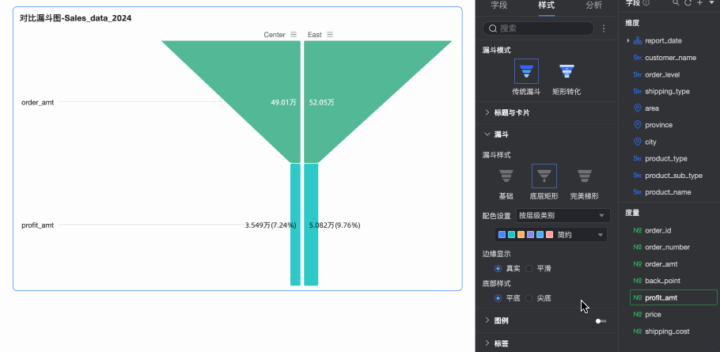Open the 按层级类别 color setting dropdown
720x352 pixels.
pos(563,215)
